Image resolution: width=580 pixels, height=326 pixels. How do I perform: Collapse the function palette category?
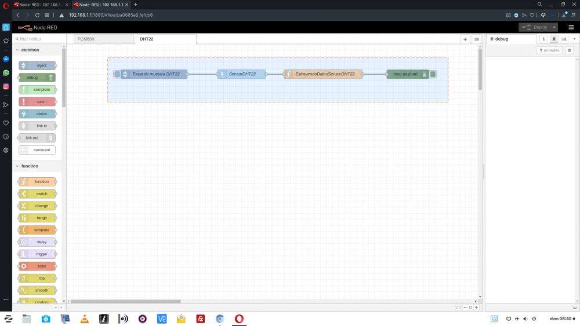17,166
